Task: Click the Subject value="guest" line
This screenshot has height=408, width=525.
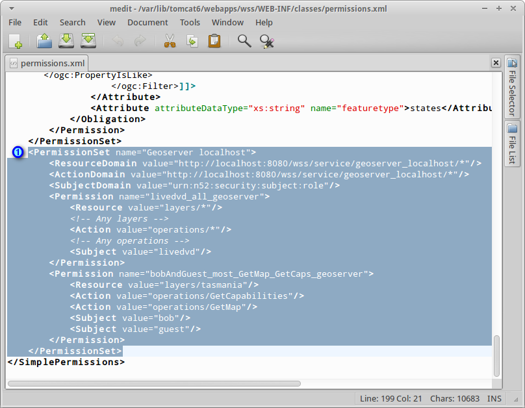Action: (x=135, y=329)
